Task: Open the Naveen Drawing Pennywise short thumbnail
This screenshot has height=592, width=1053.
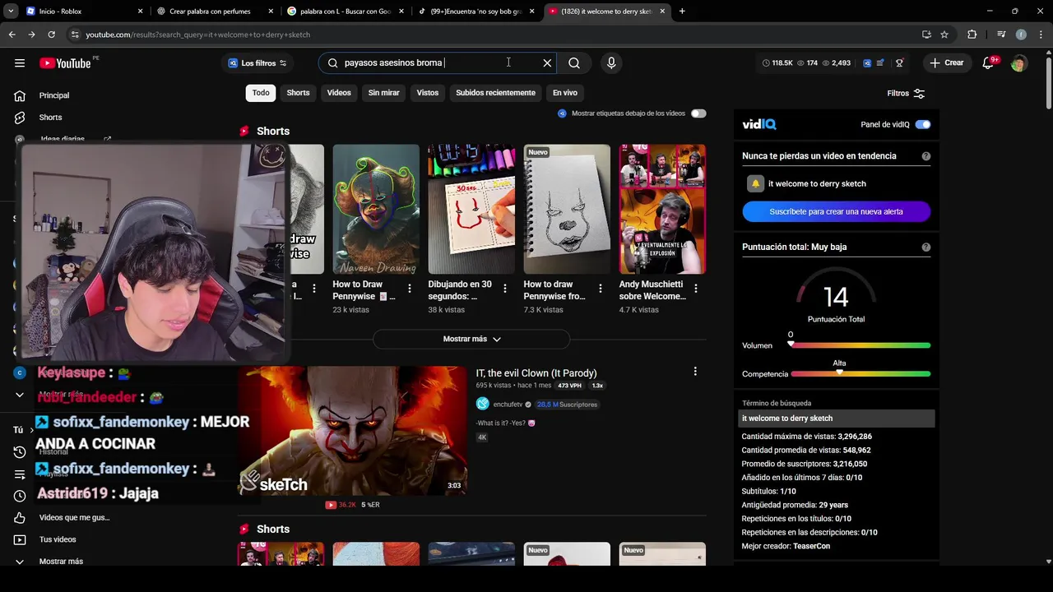Action: point(376,209)
